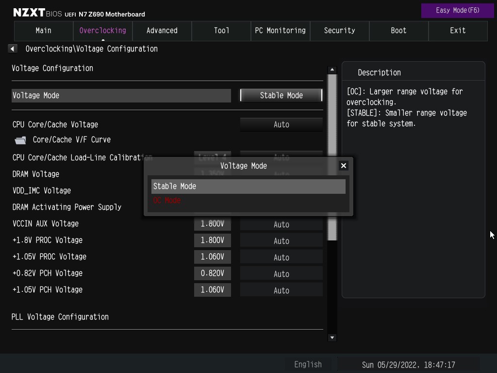Open the Exit tab

458,31
